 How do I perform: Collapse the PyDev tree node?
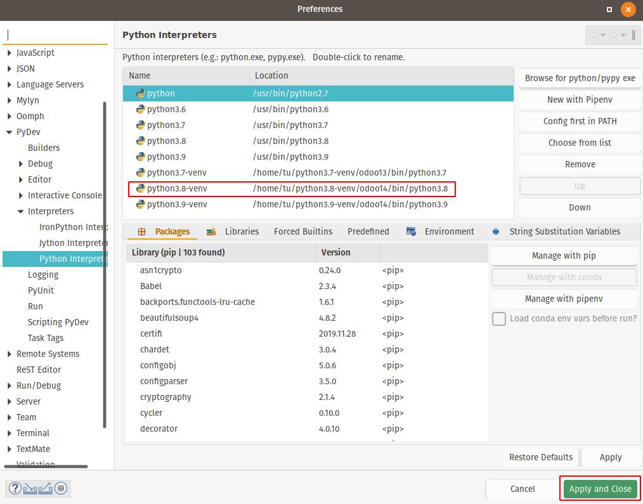coord(9,132)
